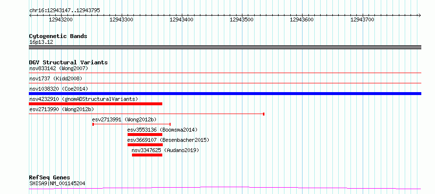The image size is (435, 194).
Task: Click the nsv833142 (Wong2007) variant label
Action: (59, 68)
